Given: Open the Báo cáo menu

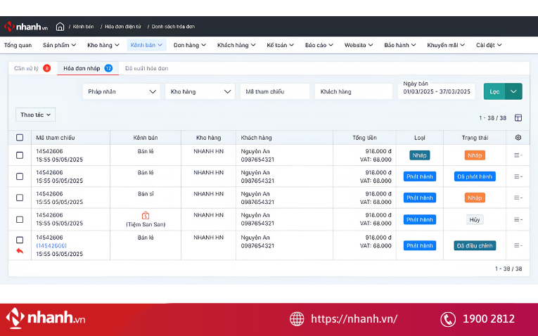Looking at the screenshot, I should coord(319,45).
